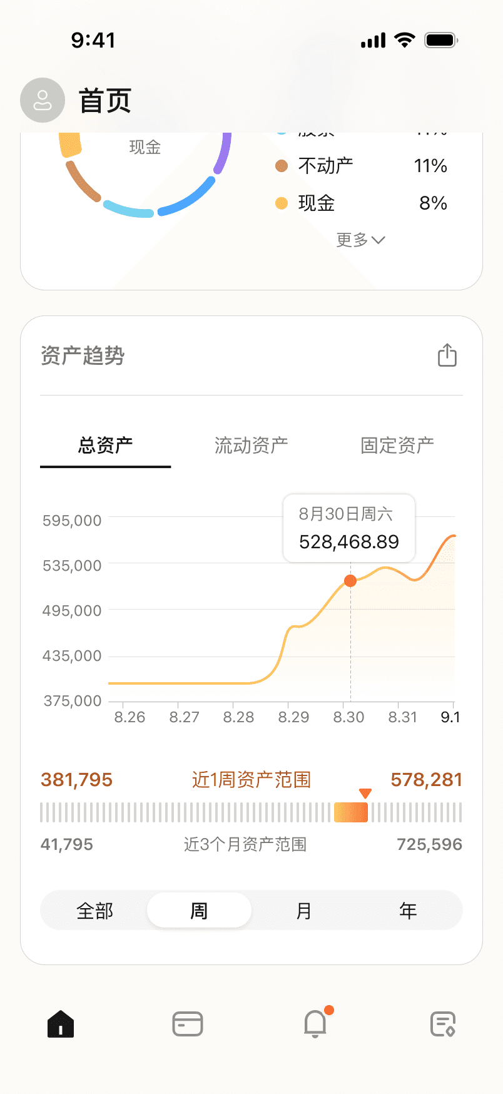
Task: Tap the 现金 yellow legend dot
Action: 282,203
